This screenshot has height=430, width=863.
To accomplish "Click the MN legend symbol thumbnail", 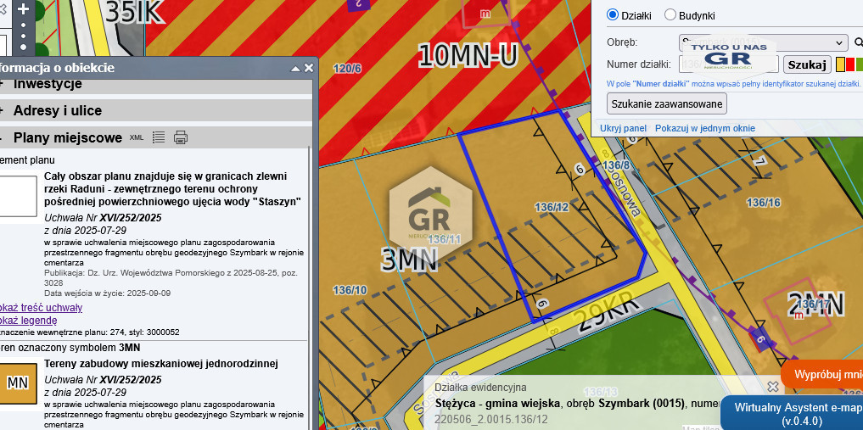I will tap(18, 383).
